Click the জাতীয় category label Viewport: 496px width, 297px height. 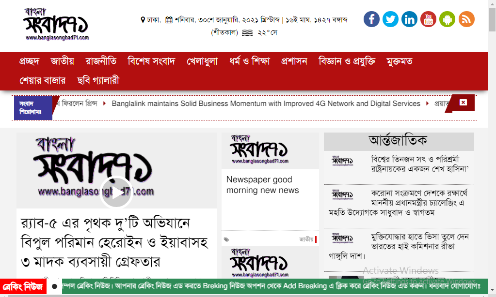click(305, 238)
